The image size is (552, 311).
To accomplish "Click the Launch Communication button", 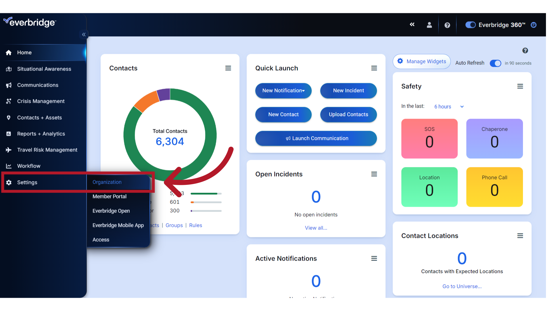I will [x=316, y=139].
